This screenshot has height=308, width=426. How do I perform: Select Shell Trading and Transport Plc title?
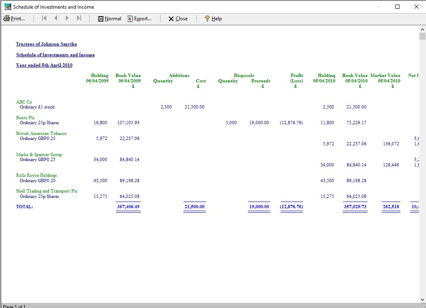47,191
